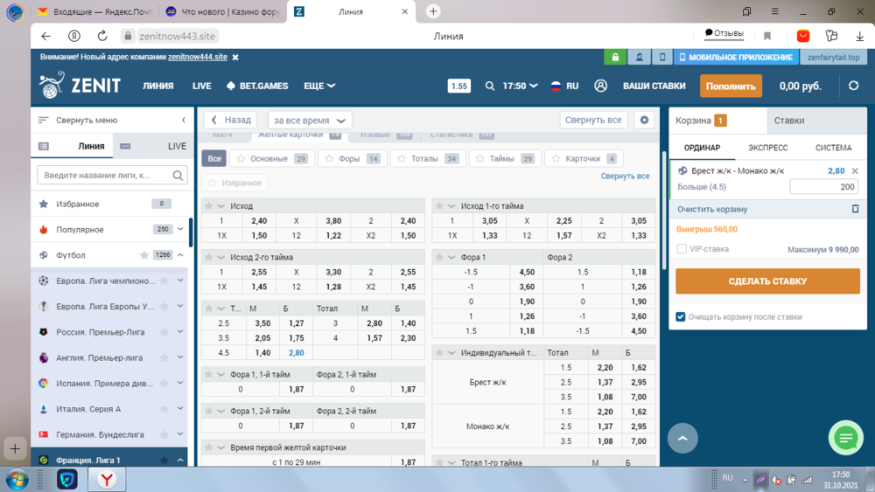Star the Футбол sport in sidebar

coord(144,255)
